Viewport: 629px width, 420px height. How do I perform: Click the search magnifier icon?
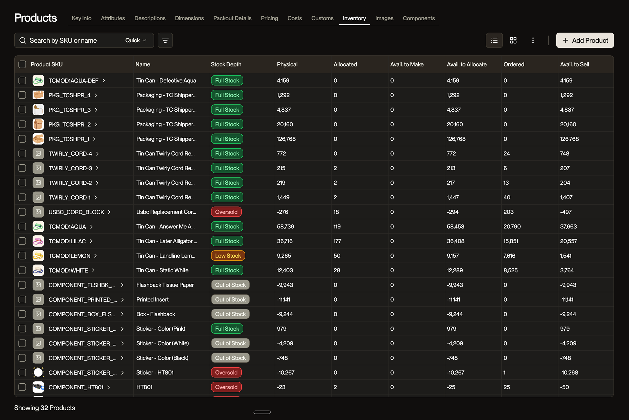pyautogui.click(x=23, y=40)
